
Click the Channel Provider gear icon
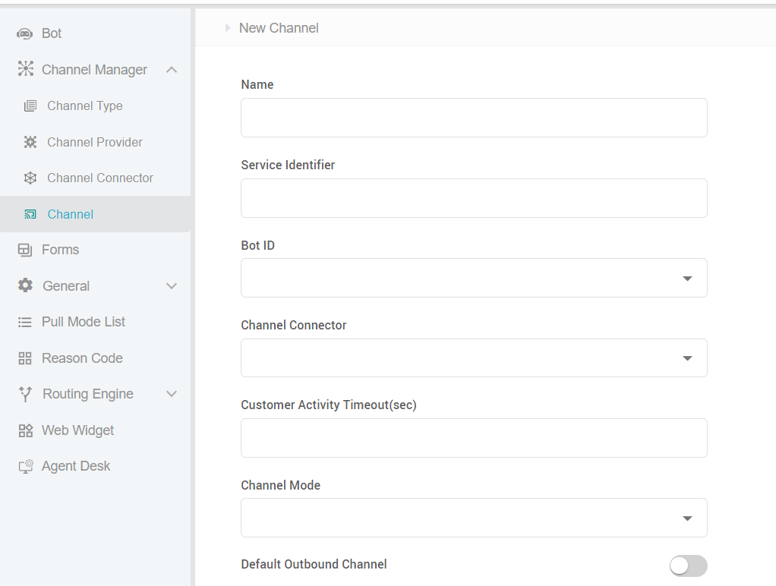[x=30, y=142]
